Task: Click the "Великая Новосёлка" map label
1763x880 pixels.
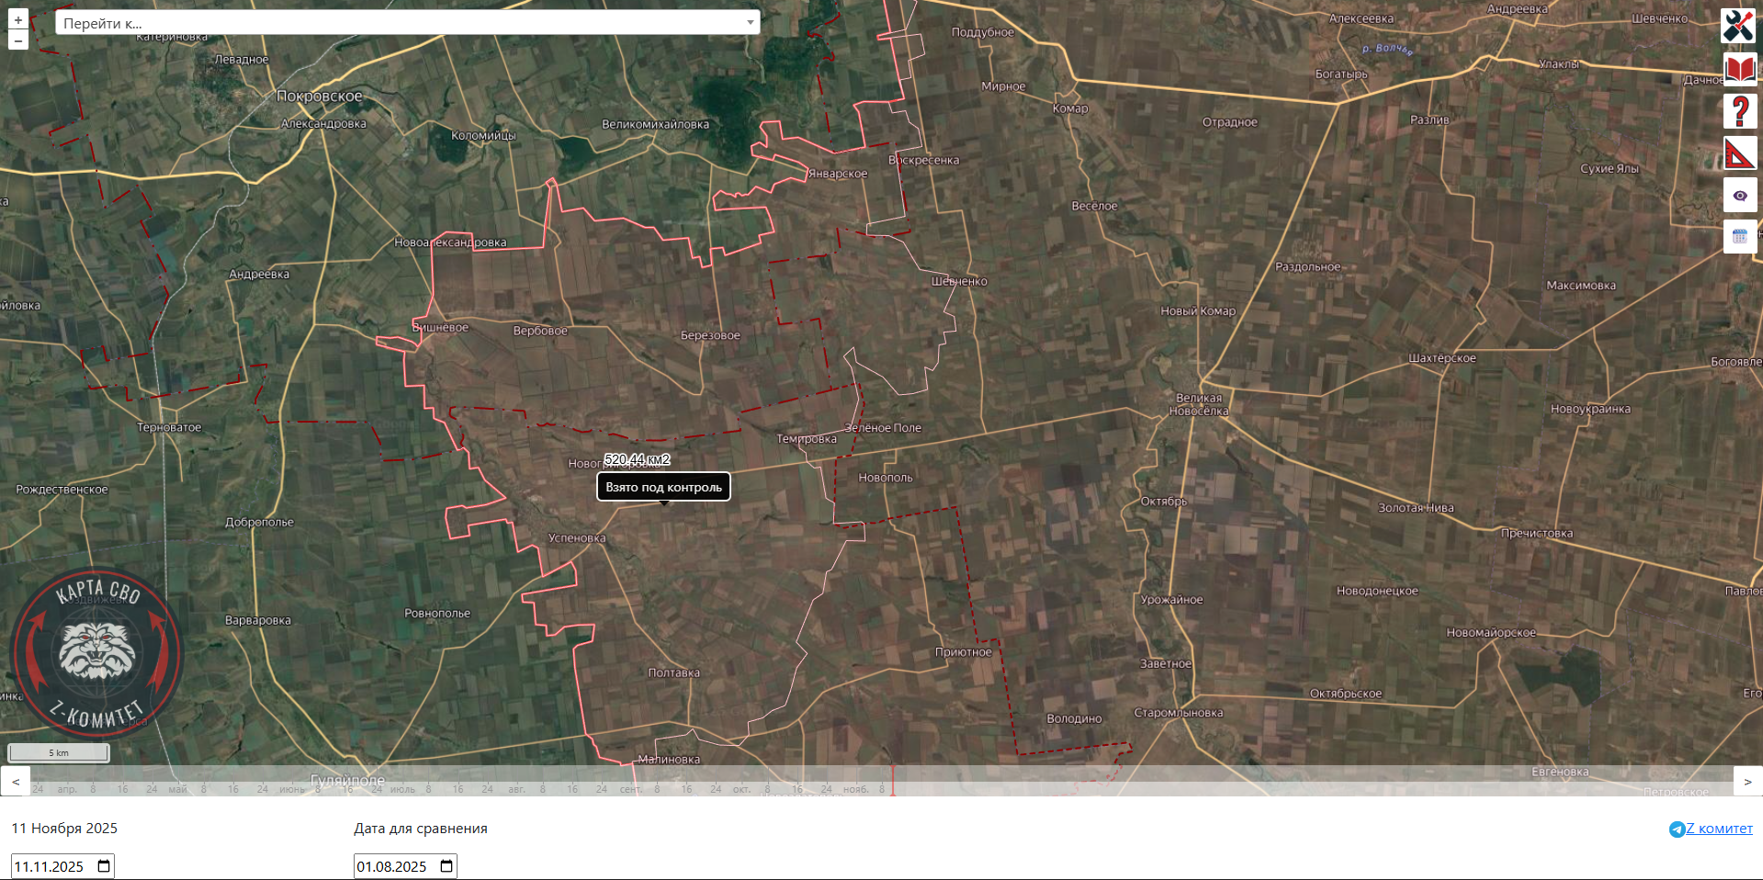Action: tap(1199, 404)
